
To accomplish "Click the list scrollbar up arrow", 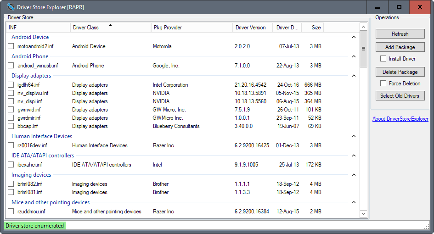I will click(x=363, y=27).
